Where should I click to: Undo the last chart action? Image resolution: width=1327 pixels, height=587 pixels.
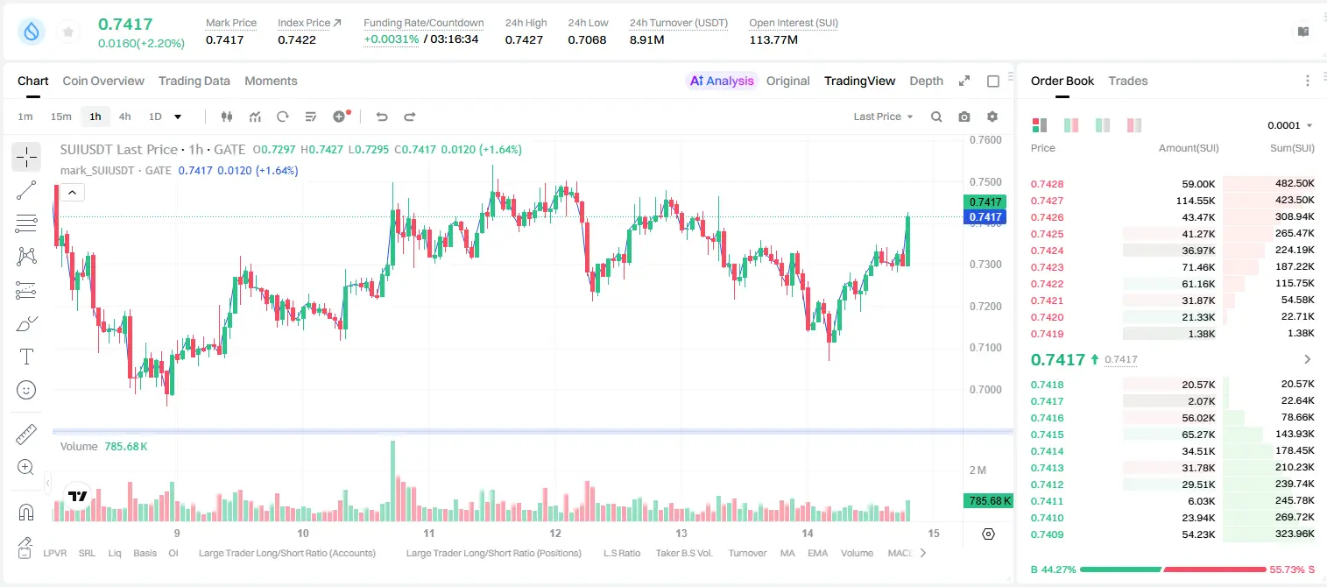click(x=381, y=117)
